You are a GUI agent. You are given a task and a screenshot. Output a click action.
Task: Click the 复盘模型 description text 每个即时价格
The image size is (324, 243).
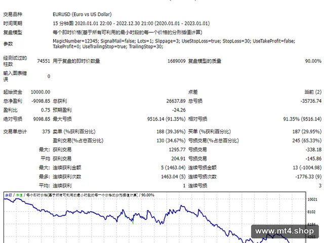point(127,32)
